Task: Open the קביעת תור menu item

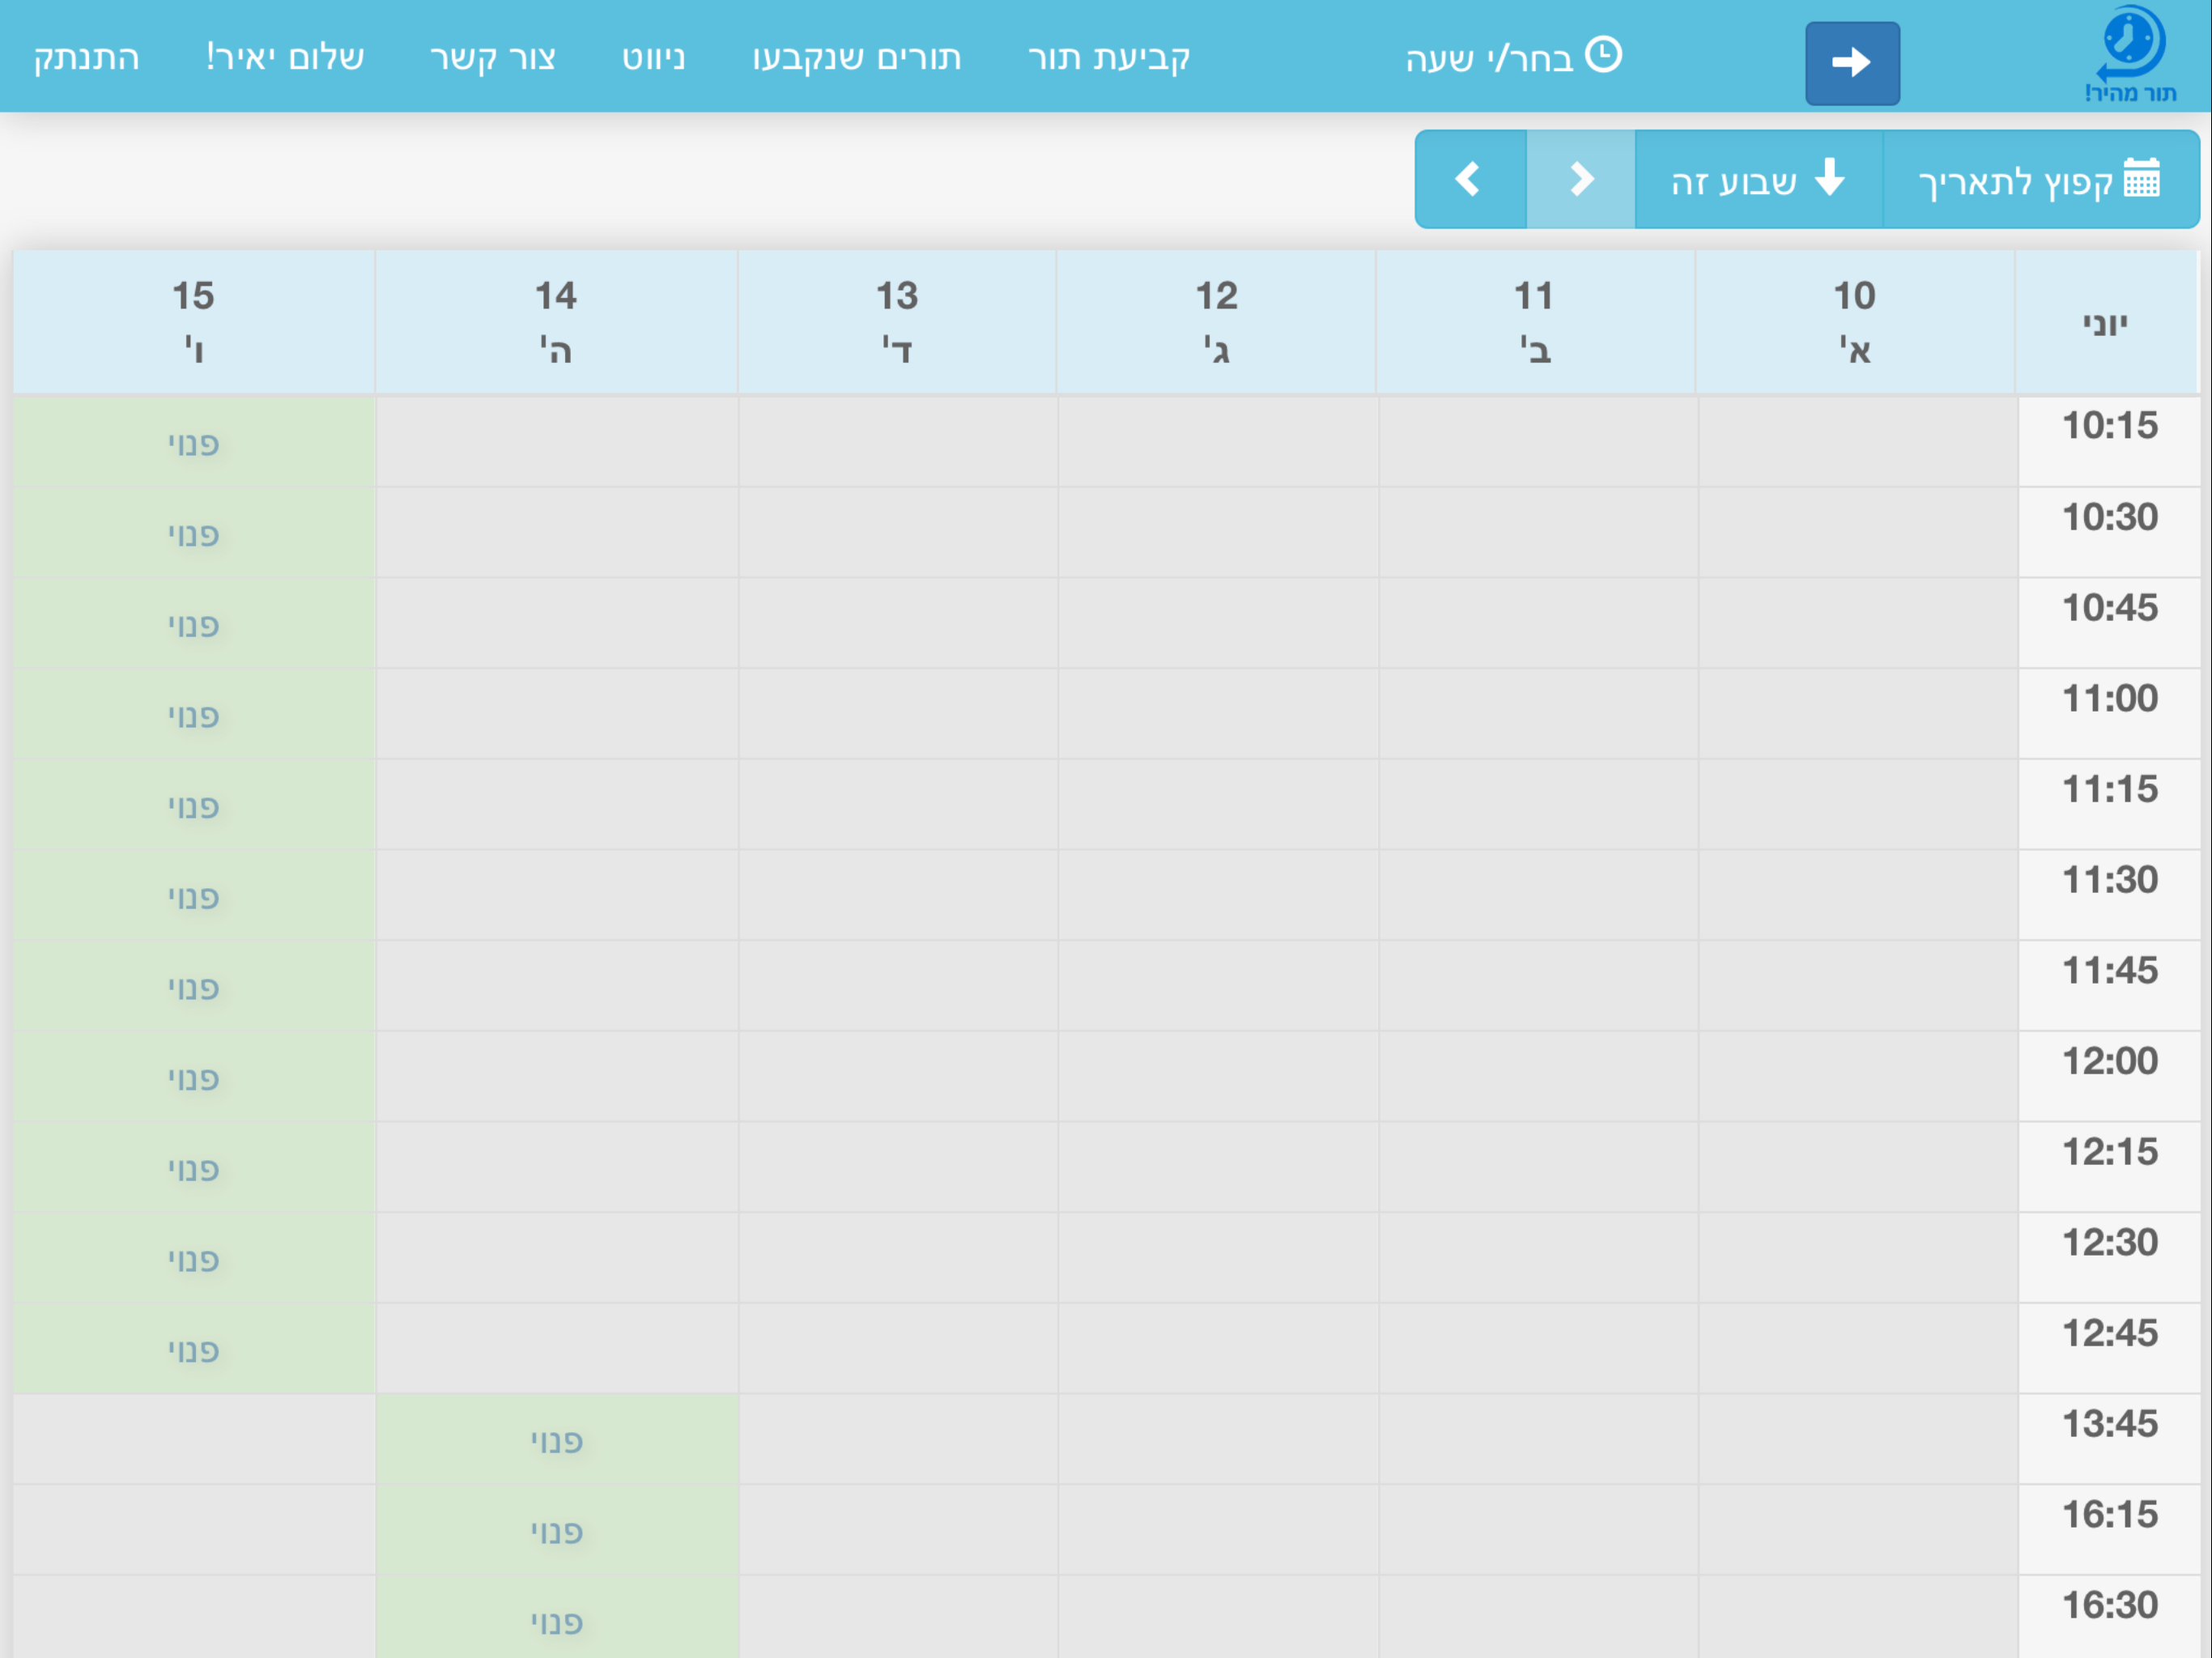Action: (x=1109, y=57)
